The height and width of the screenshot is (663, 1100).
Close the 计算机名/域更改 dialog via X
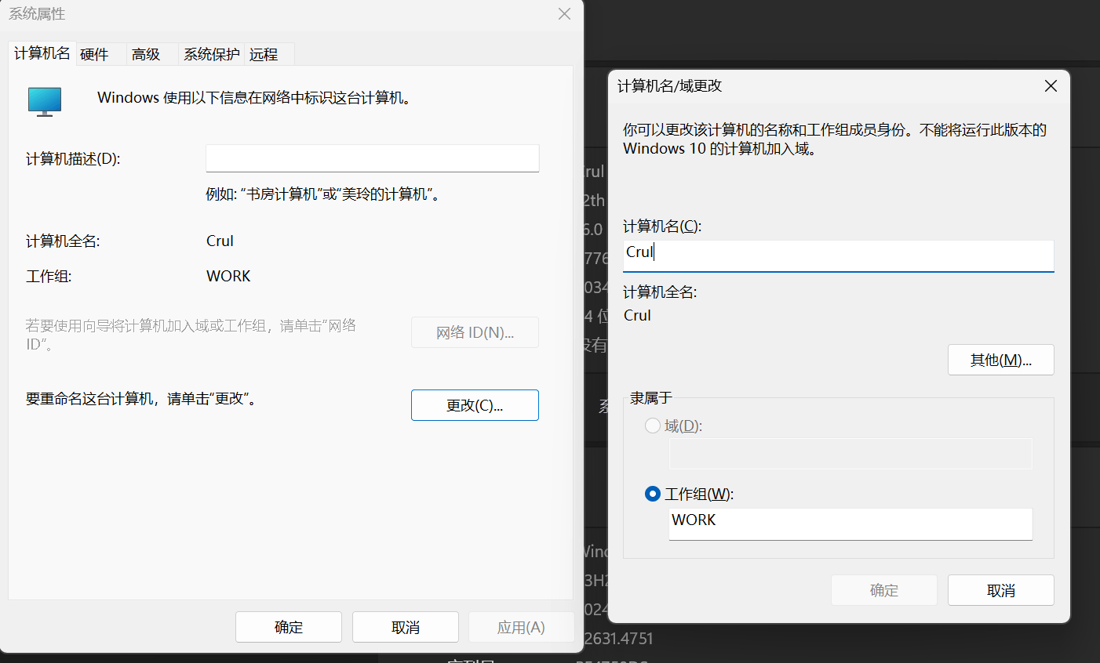[x=1051, y=86]
